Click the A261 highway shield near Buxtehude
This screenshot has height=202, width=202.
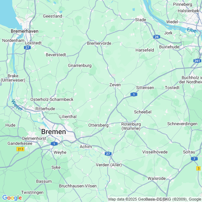(197, 61)
